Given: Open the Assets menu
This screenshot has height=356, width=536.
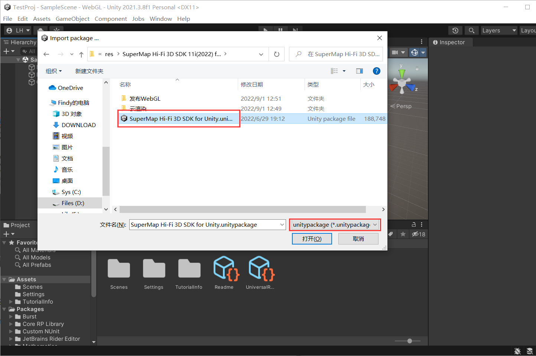Looking at the screenshot, I should (42, 19).
